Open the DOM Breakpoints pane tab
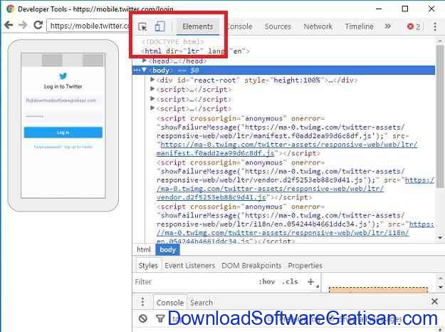This screenshot has width=445, height=332. click(251, 266)
